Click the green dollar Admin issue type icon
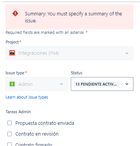 (12, 84)
